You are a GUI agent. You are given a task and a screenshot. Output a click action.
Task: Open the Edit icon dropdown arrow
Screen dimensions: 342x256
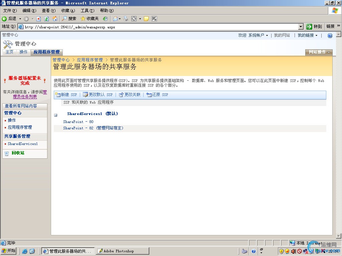click(140, 19)
